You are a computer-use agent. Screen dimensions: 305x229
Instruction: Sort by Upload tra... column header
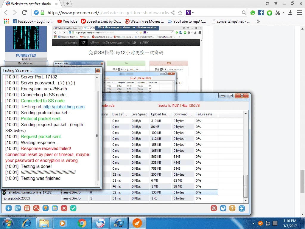click(x=161, y=114)
